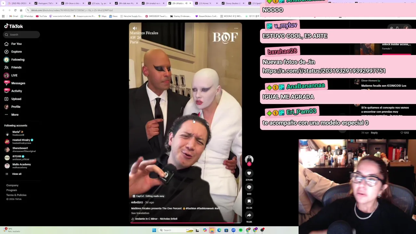Click the TikTok search field
The height and width of the screenshot is (234, 416).
(22, 34)
